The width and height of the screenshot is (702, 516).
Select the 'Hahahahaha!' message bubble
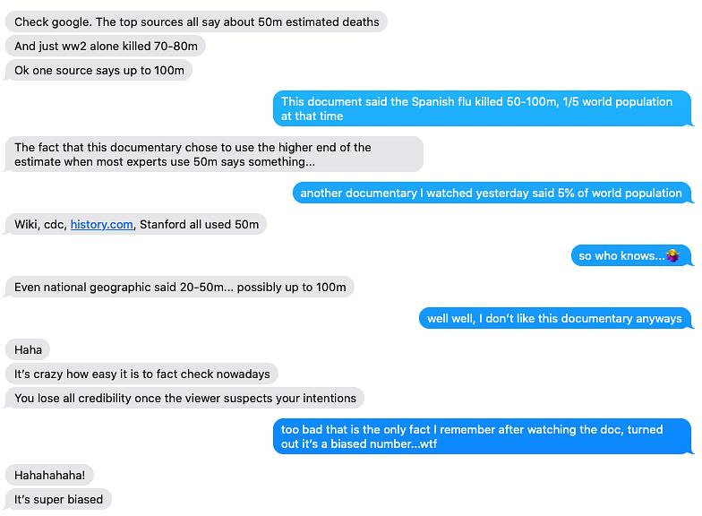49,475
